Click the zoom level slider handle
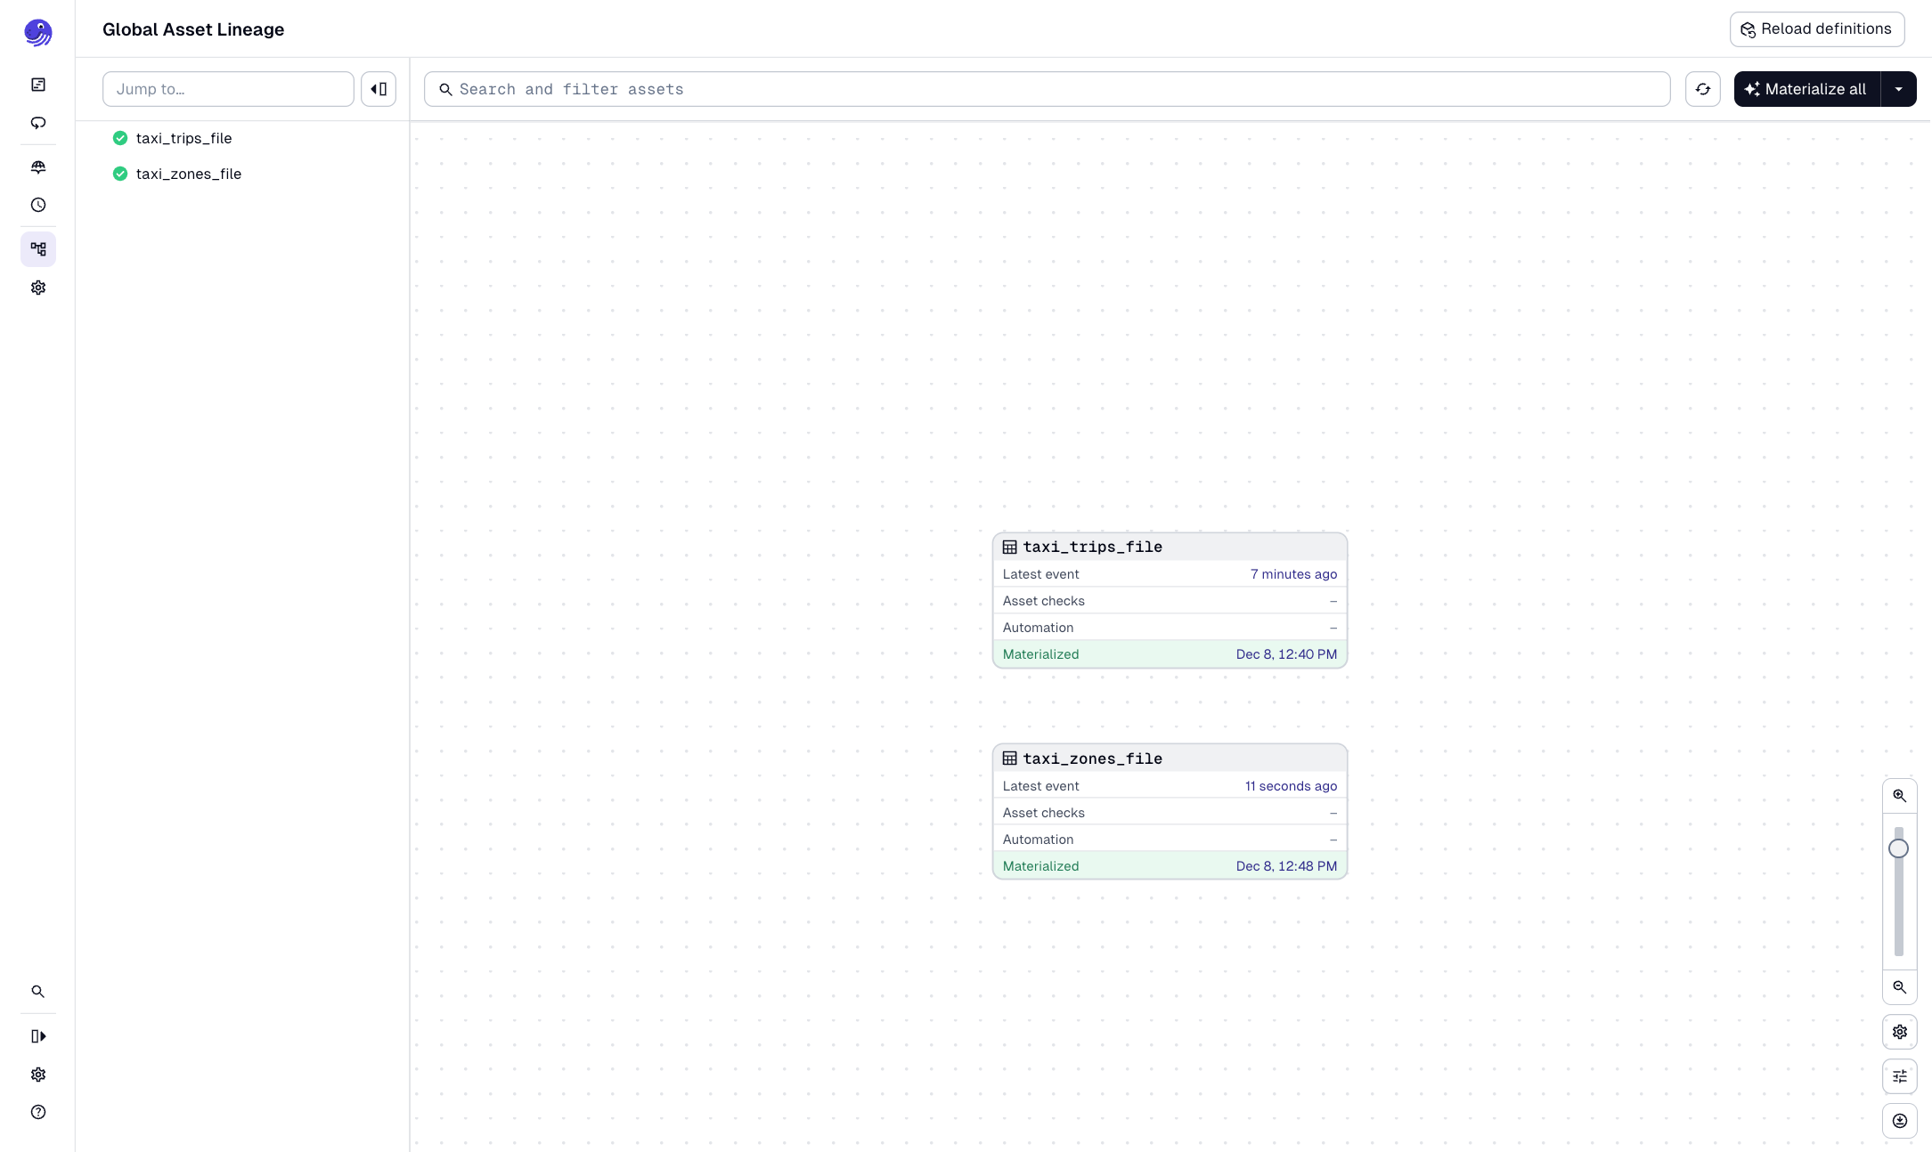The height and width of the screenshot is (1152, 1932). pos(1899,848)
